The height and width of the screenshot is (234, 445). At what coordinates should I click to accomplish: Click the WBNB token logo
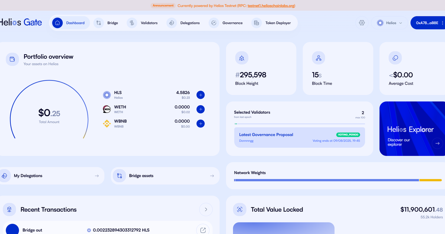click(107, 124)
